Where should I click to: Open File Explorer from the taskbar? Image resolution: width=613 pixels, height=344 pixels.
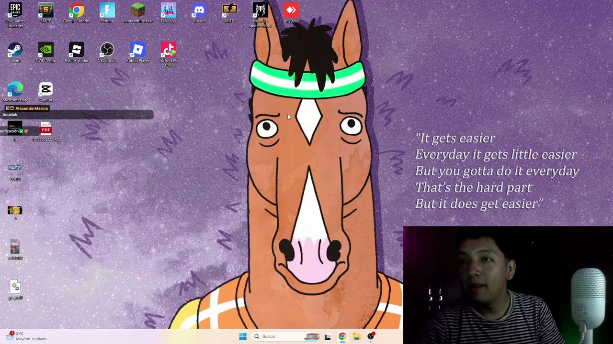[x=356, y=336]
